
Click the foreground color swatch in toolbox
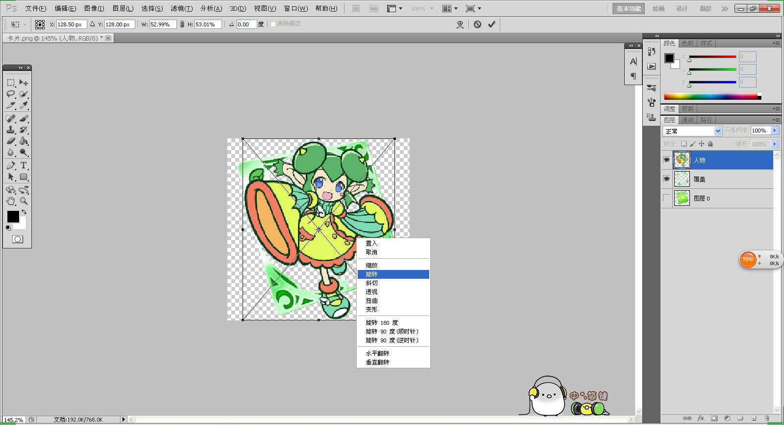pos(13,216)
